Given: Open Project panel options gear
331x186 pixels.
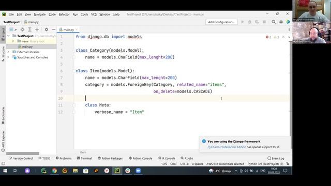Looking at the screenshot, I should click(47, 29).
